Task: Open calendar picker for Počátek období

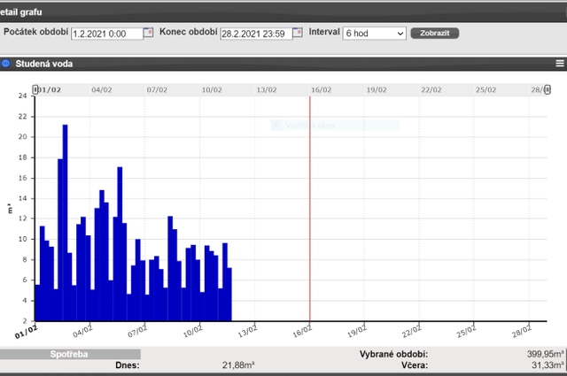Action: pyautogui.click(x=149, y=32)
